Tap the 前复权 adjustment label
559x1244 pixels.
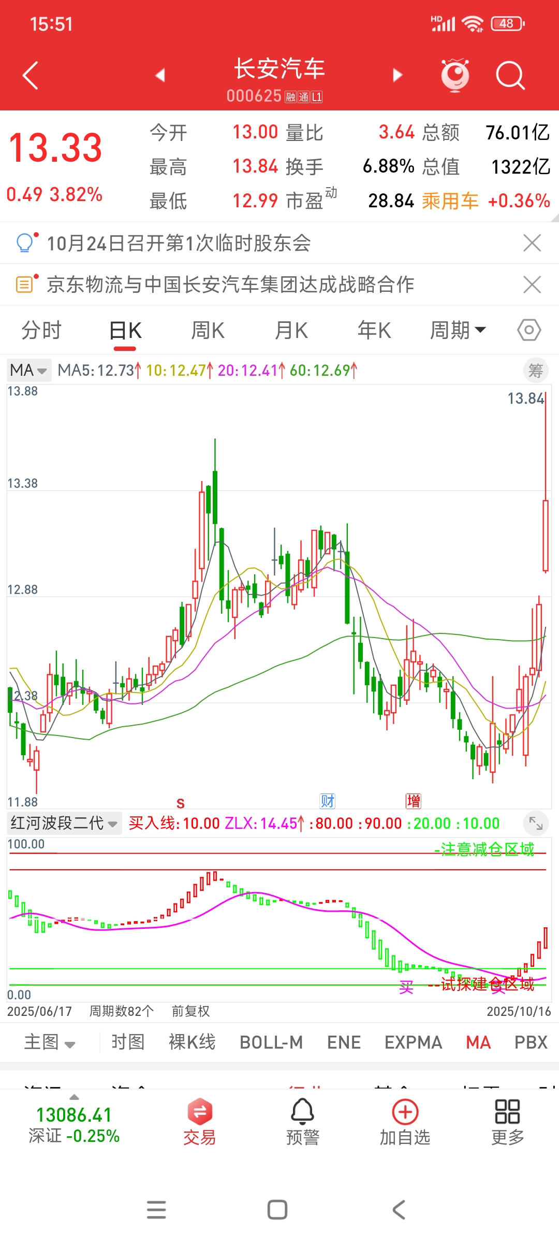(190, 1011)
